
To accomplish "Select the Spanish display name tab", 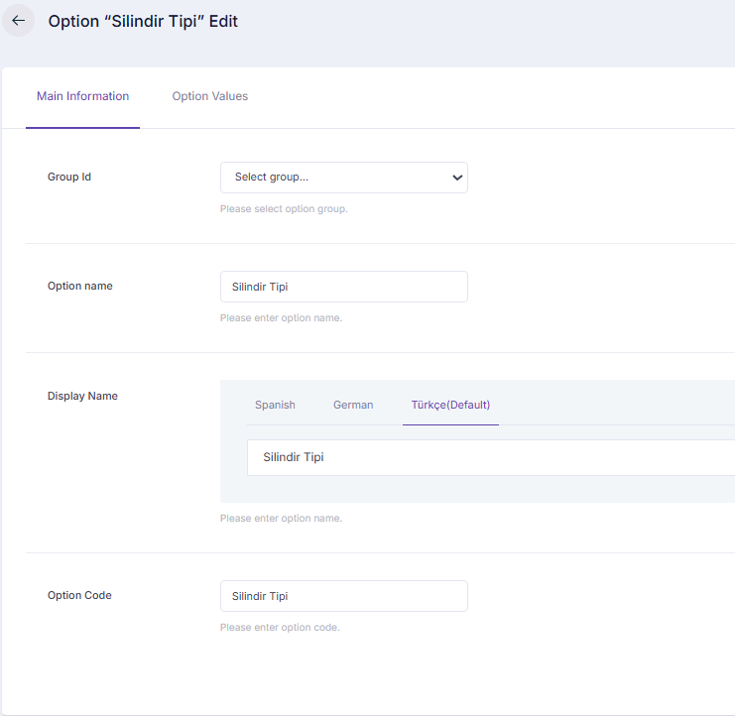I will [275, 405].
